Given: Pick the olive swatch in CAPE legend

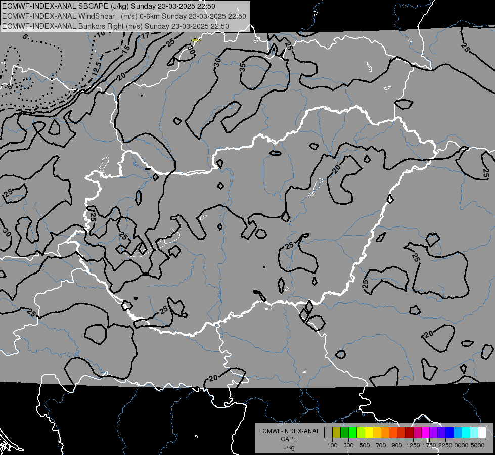Looking at the screenshot, I should coord(336,433).
